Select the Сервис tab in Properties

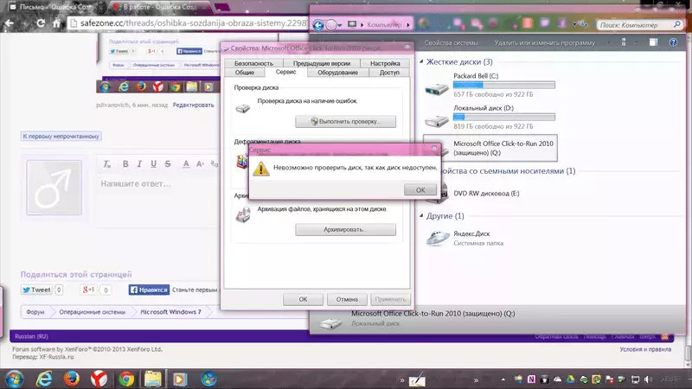(285, 72)
